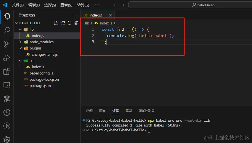Open the timer clock icon in activity bar

point(7,112)
